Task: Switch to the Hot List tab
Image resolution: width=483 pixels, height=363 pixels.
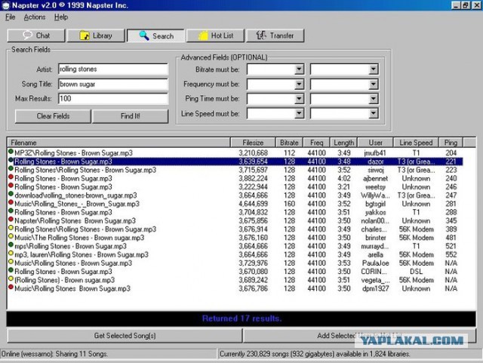Action: click(x=215, y=35)
